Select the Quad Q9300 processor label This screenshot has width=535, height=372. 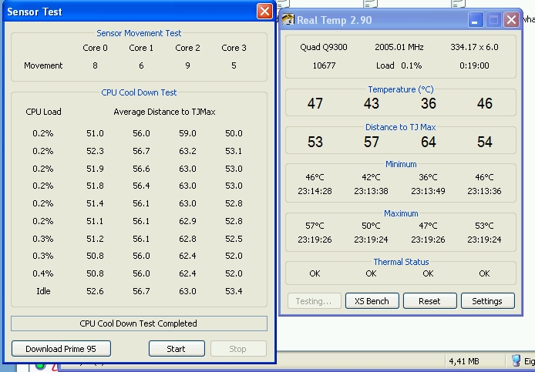point(324,47)
